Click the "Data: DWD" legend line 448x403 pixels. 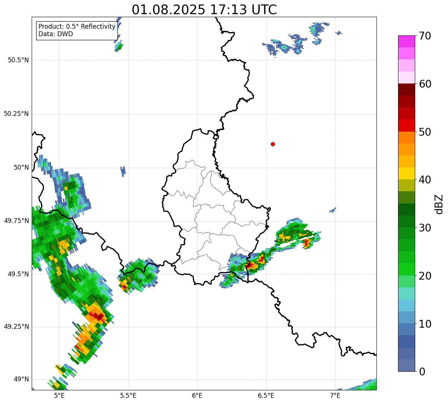[x=56, y=34]
